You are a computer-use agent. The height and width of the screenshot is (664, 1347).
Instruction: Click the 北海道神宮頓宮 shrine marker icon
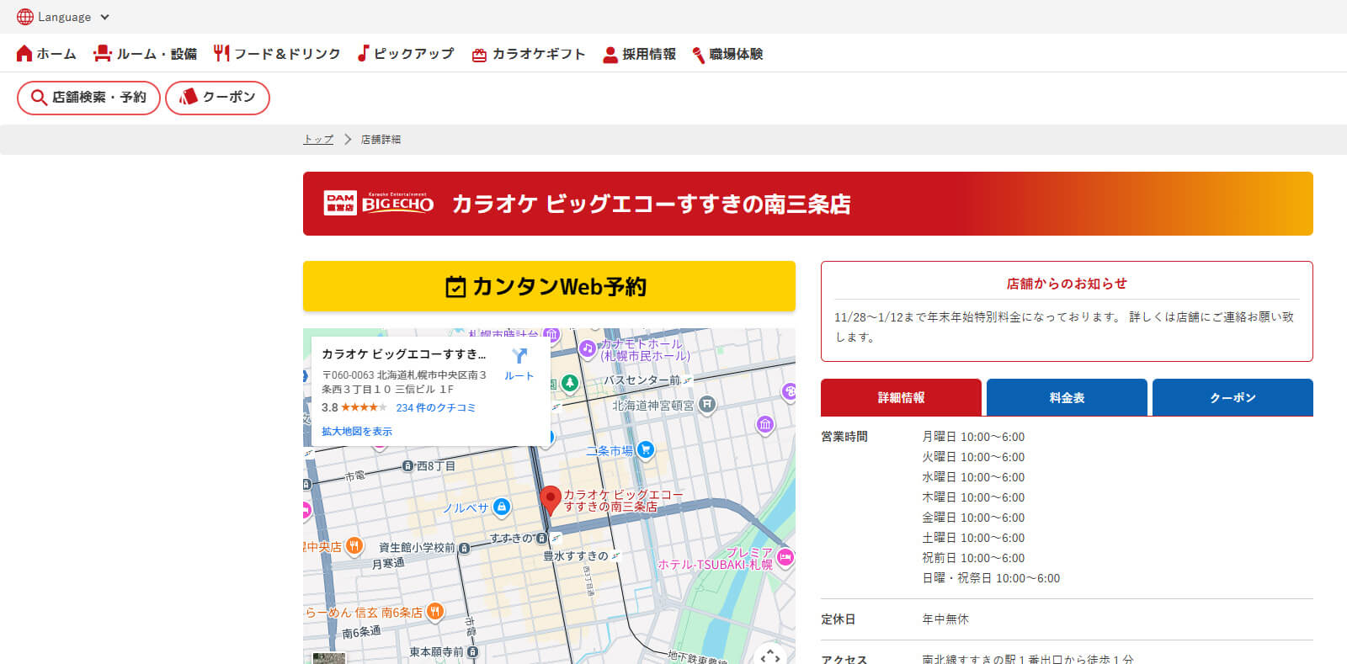click(707, 405)
